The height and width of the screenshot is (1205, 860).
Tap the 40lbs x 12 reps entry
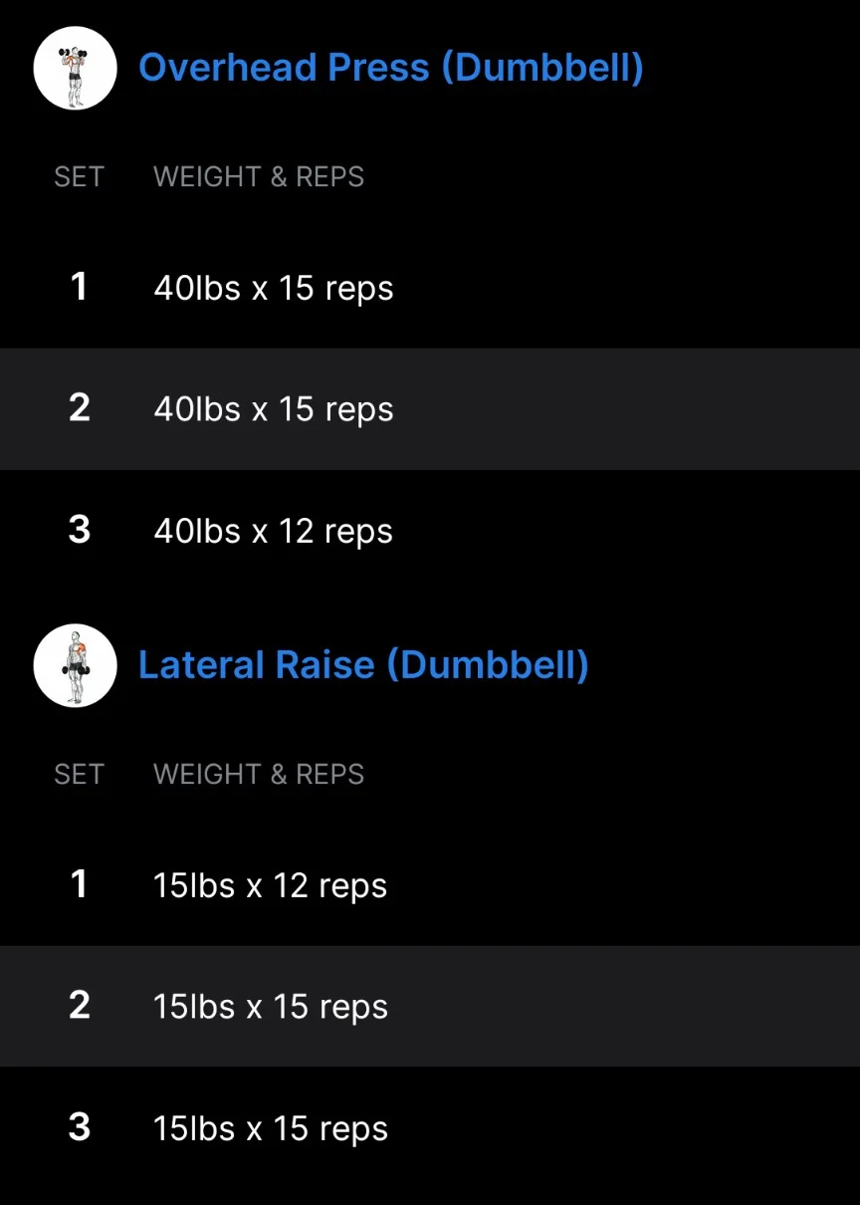274,531
